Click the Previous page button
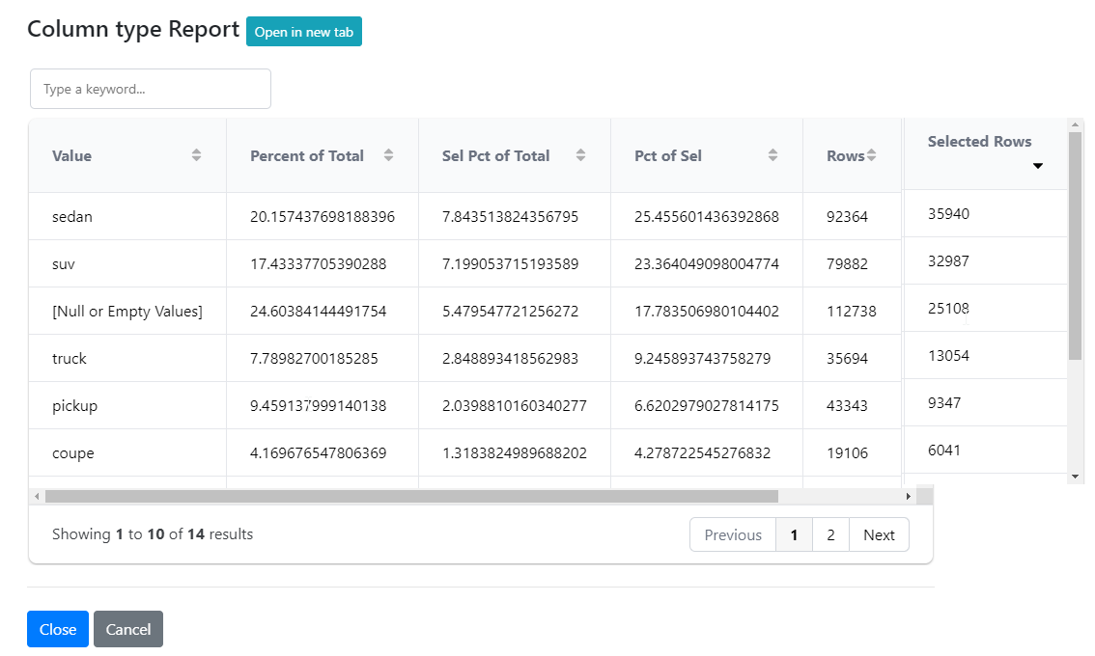Screen dimensions: 1095x656 [733, 534]
